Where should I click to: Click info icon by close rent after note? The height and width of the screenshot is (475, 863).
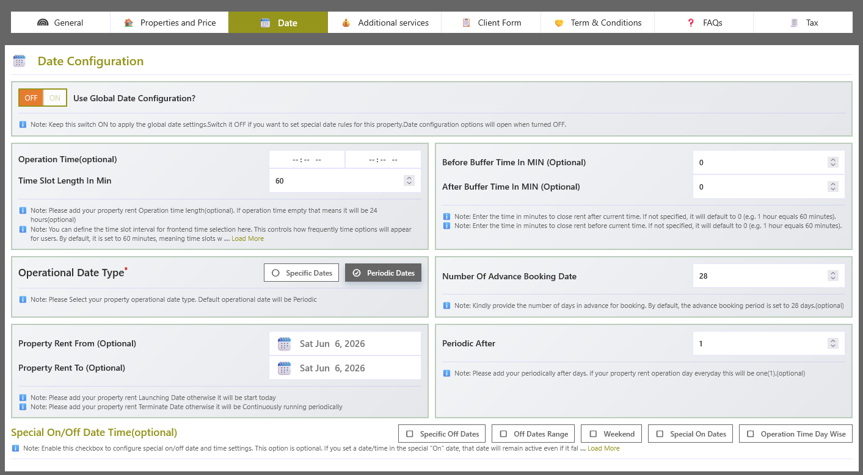click(446, 216)
